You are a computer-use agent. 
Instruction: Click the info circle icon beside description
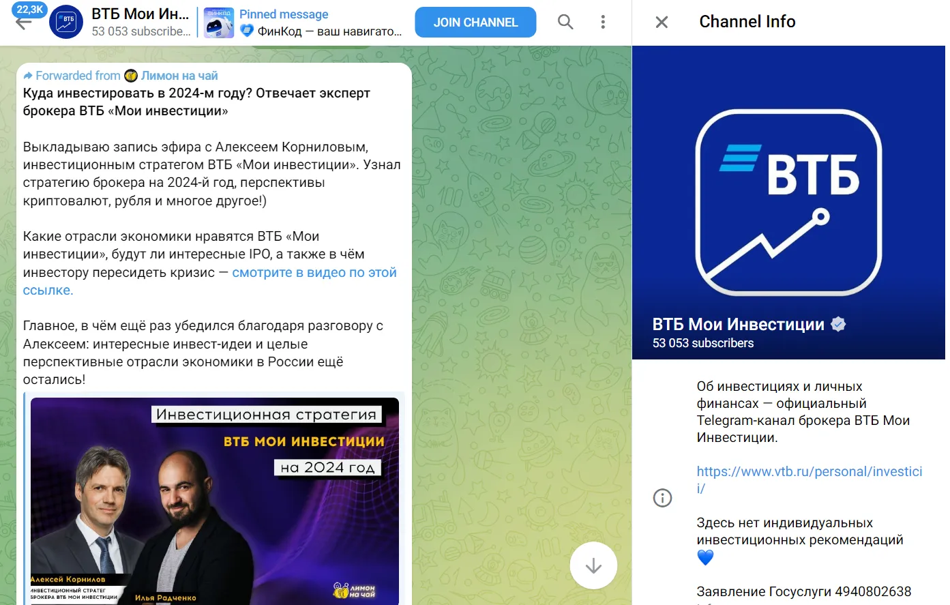tap(662, 498)
